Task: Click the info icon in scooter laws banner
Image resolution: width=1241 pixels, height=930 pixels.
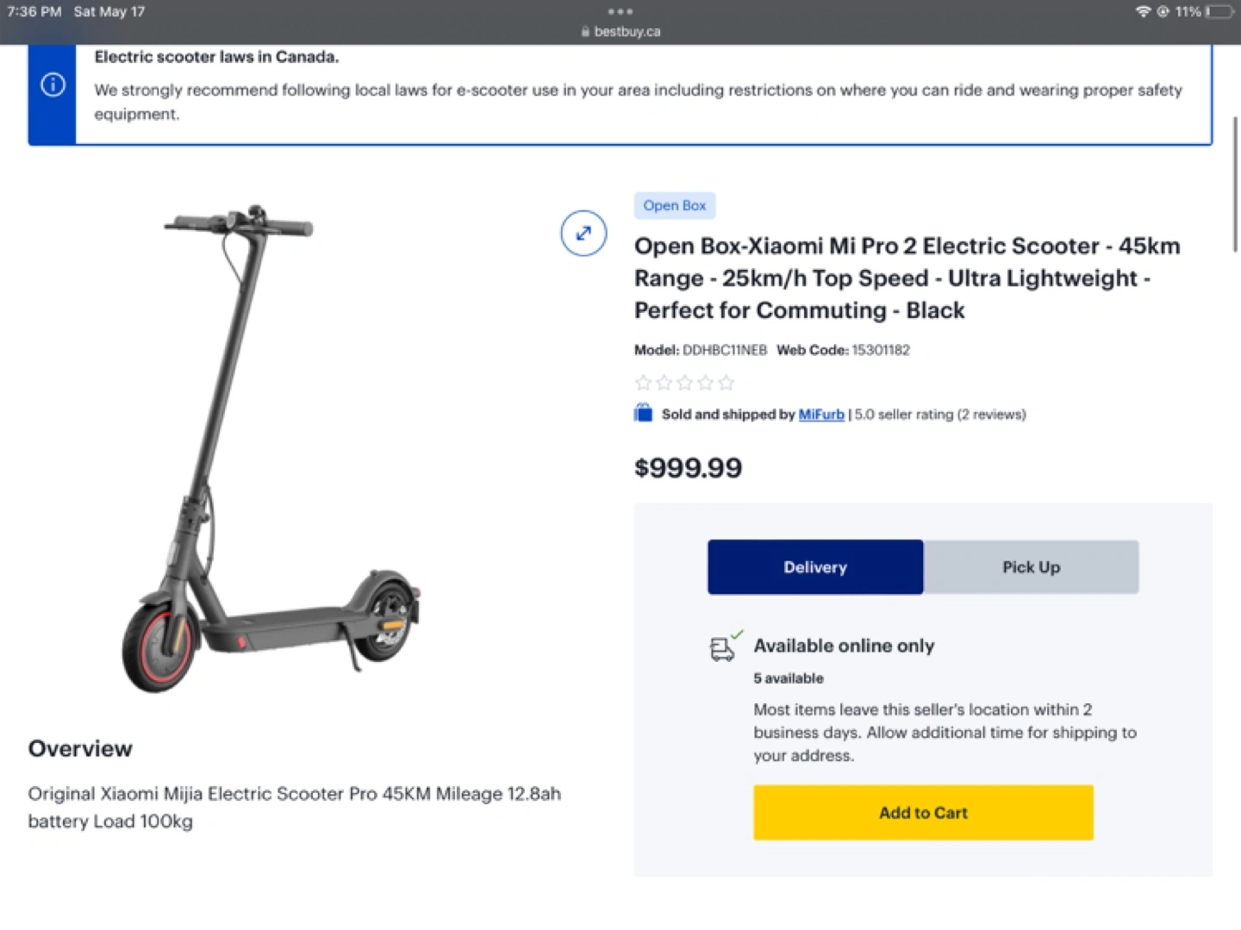Action: pyautogui.click(x=53, y=84)
